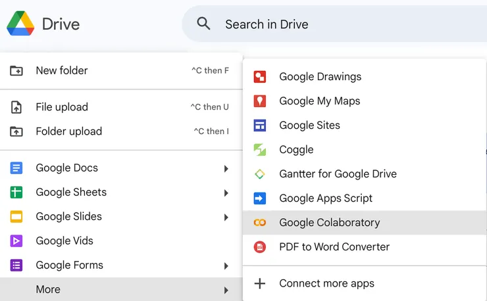
Task: Click the PDF to Word Converter icon
Action: click(x=260, y=247)
